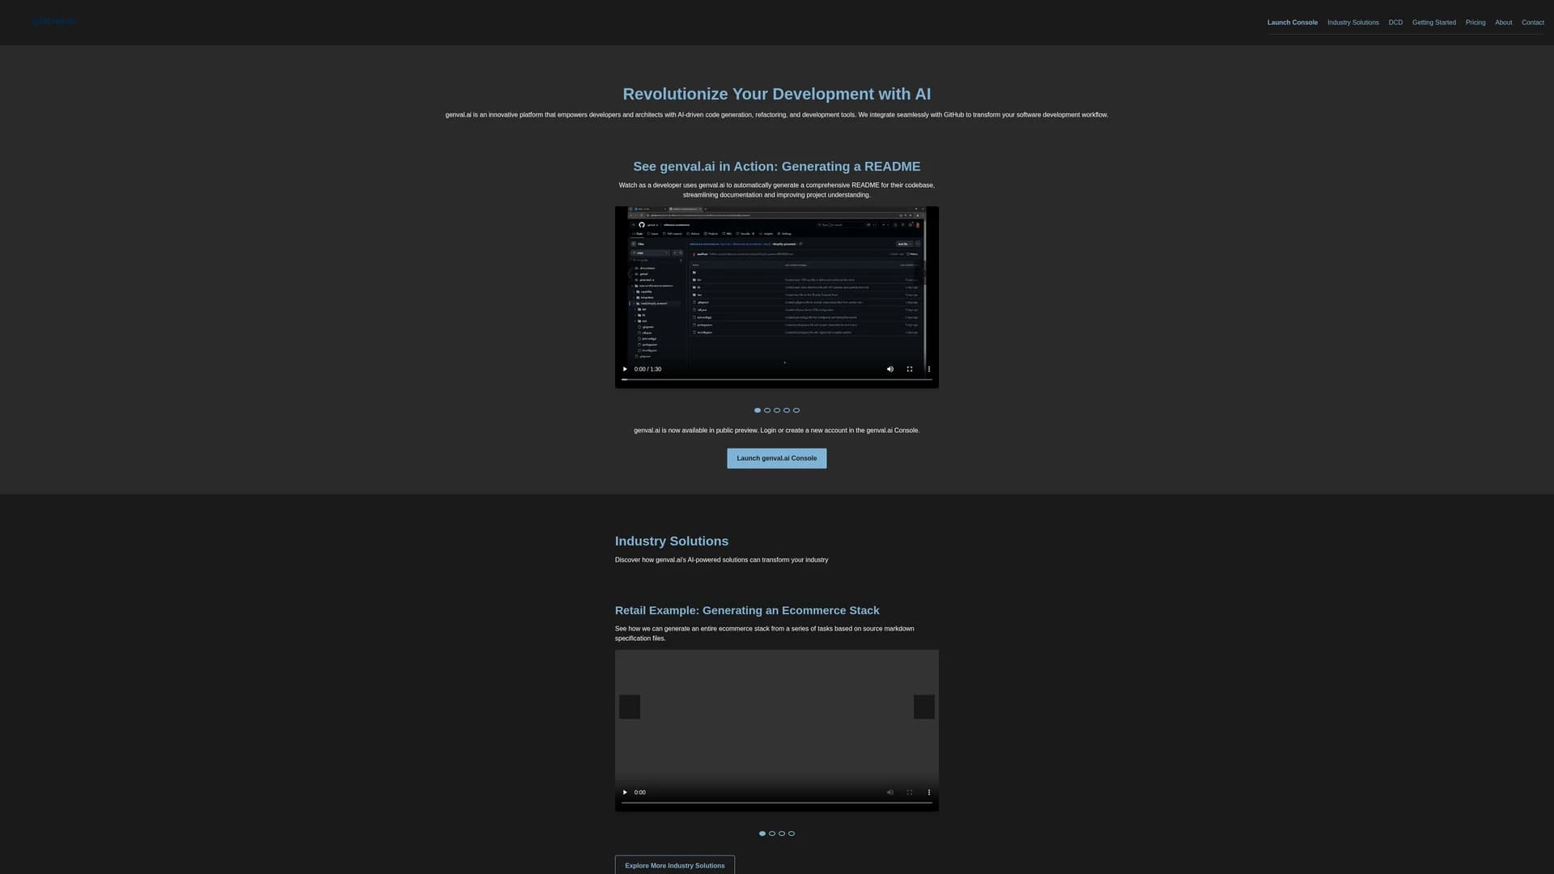
Task: Play the Ecommerce Stack video
Action: [625, 792]
